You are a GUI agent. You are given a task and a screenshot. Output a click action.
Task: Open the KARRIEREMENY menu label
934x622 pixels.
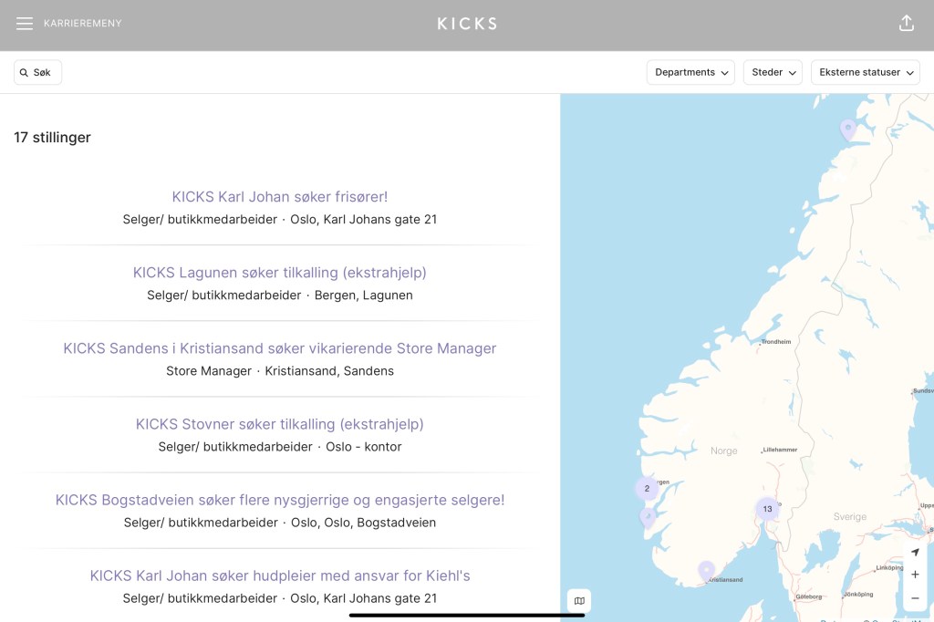[x=82, y=24]
